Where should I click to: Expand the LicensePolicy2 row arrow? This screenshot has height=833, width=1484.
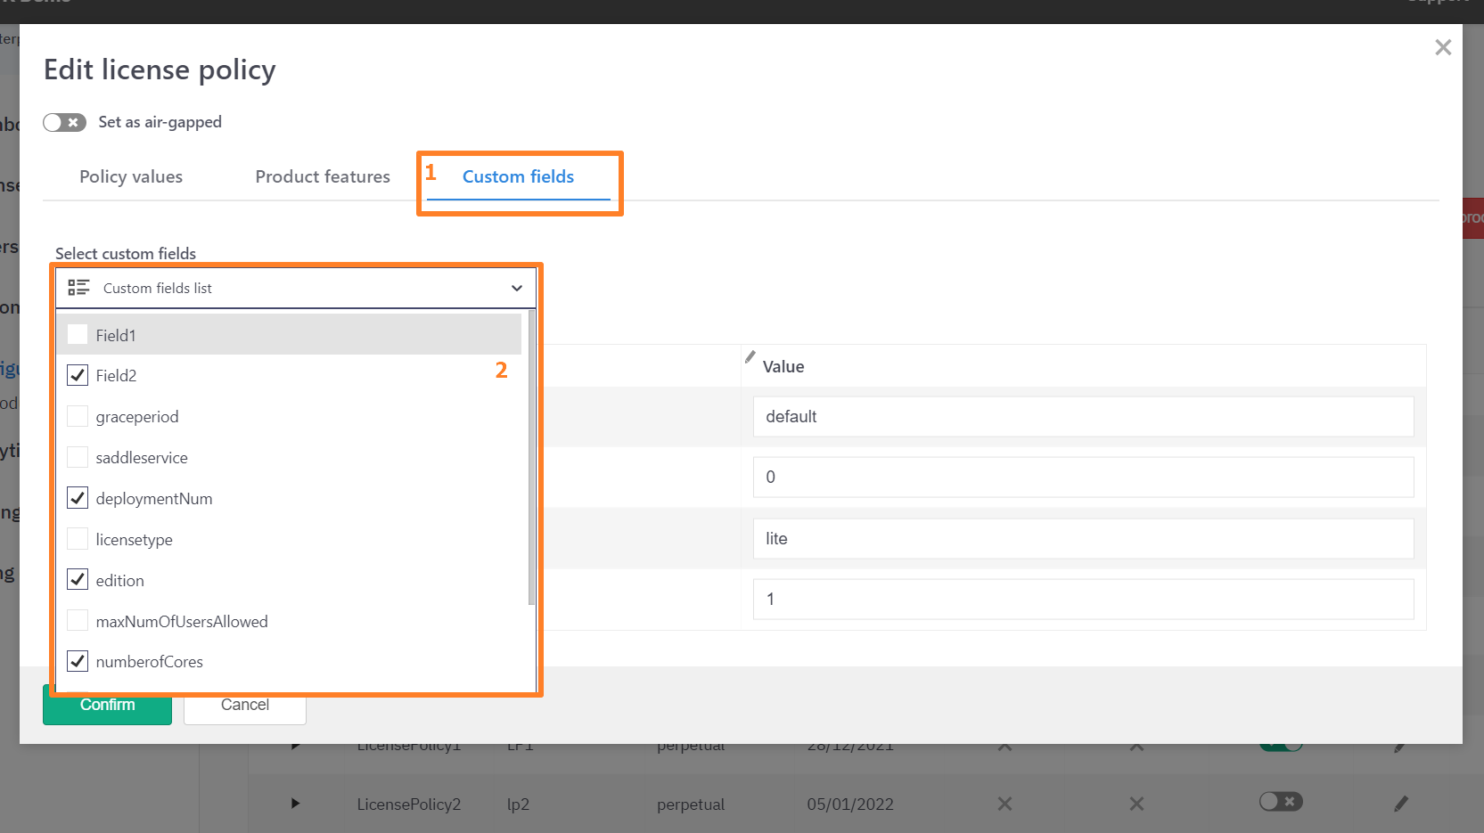(x=295, y=804)
